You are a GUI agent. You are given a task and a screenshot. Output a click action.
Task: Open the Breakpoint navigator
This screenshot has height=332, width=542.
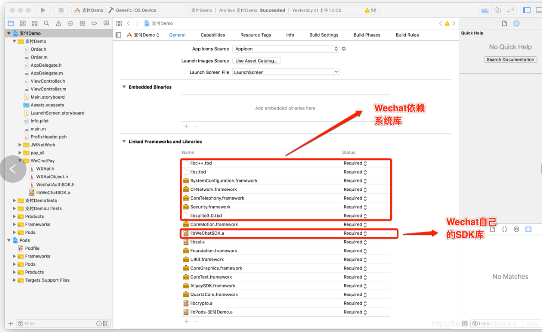click(x=94, y=23)
